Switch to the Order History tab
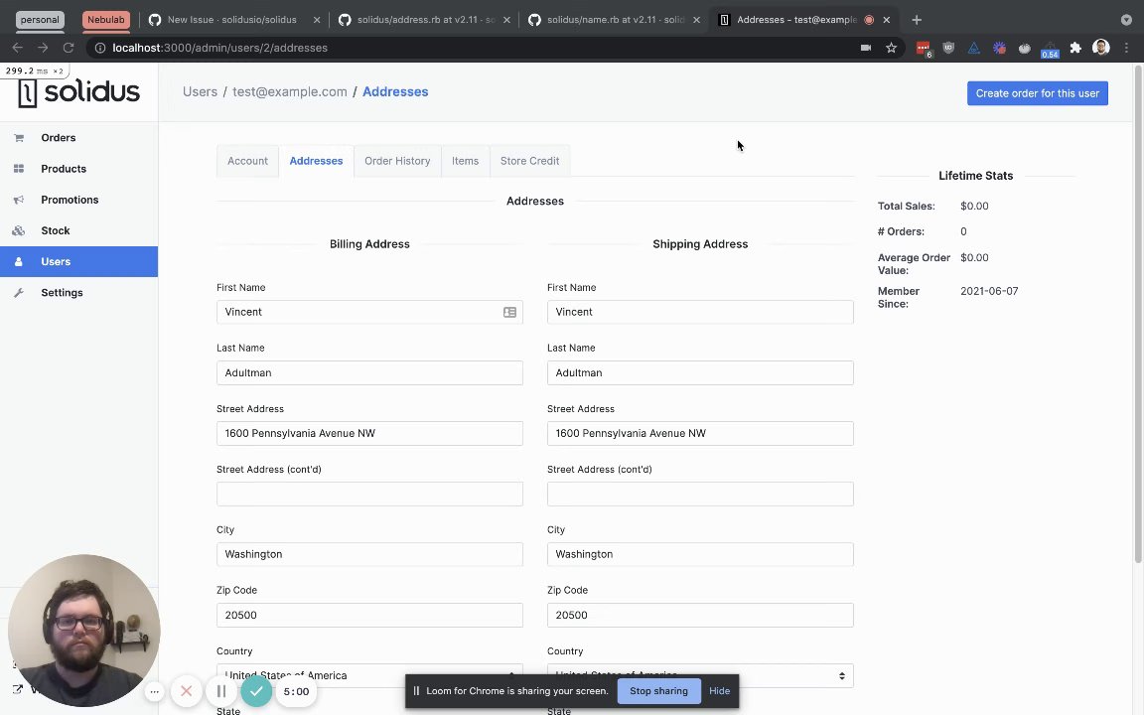Image resolution: width=1144 pixels, height=715 pixels. (397, 161)
